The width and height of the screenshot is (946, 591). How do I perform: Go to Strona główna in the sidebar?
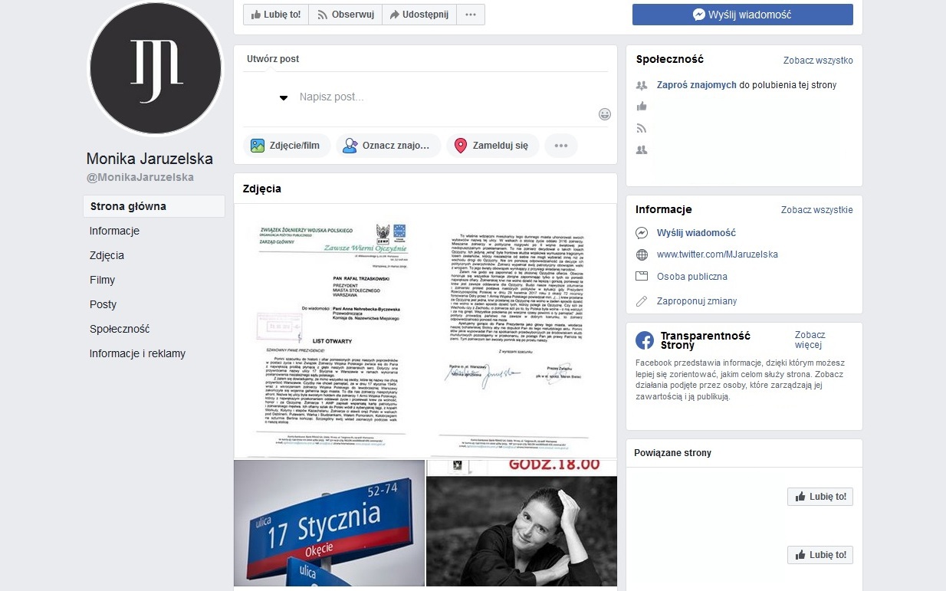tap(154, 206)
